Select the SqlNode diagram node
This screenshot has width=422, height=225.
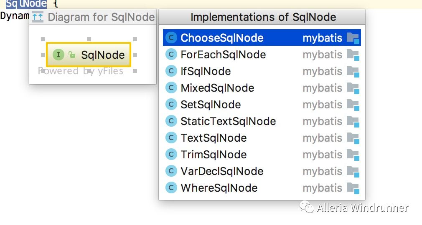coord(89,55)
